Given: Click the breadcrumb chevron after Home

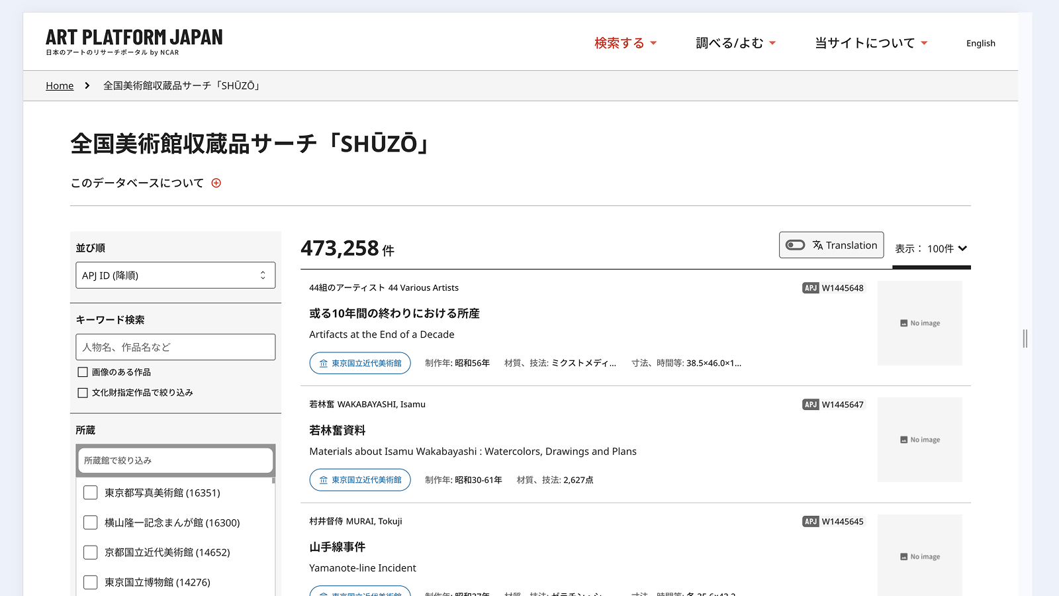Looking at the screenshot, I should click(x=87, y=85).
